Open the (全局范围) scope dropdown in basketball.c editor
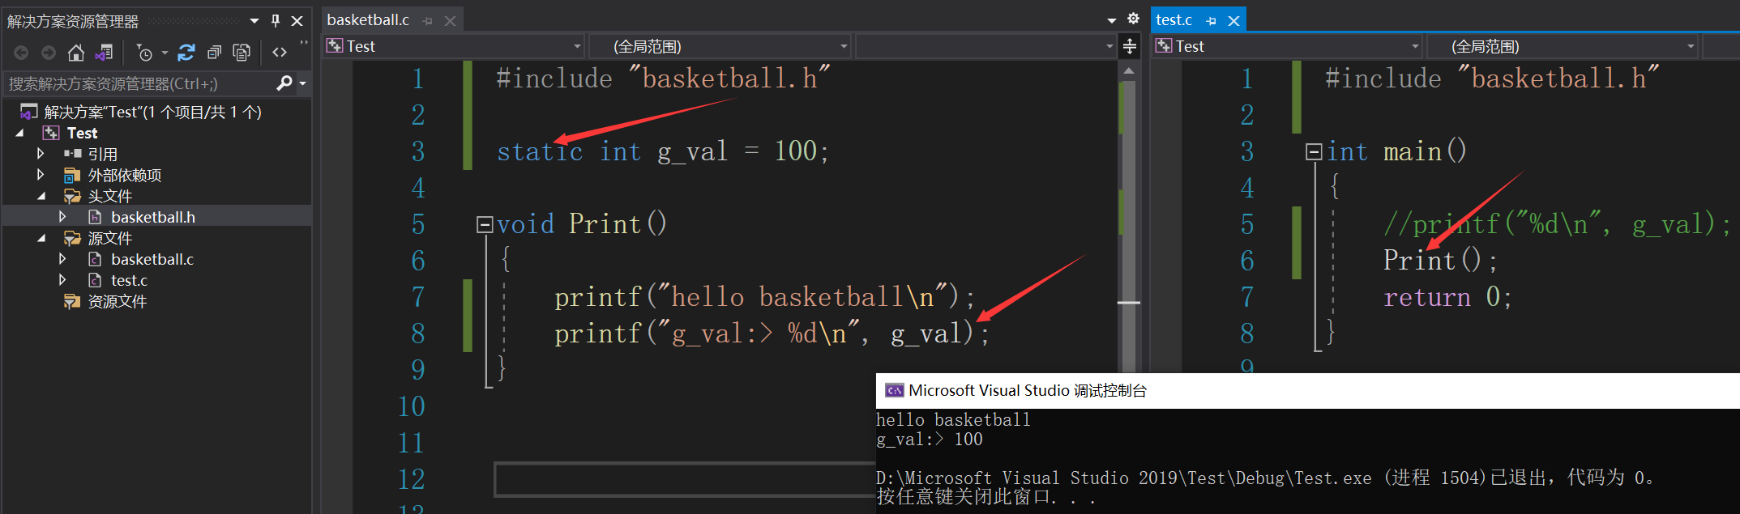 [x=720, y=46]
